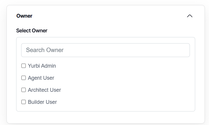Click empty space right of Yurbi Admin
The width and height of the screenshot is (209, 125).
pos(123,66)
